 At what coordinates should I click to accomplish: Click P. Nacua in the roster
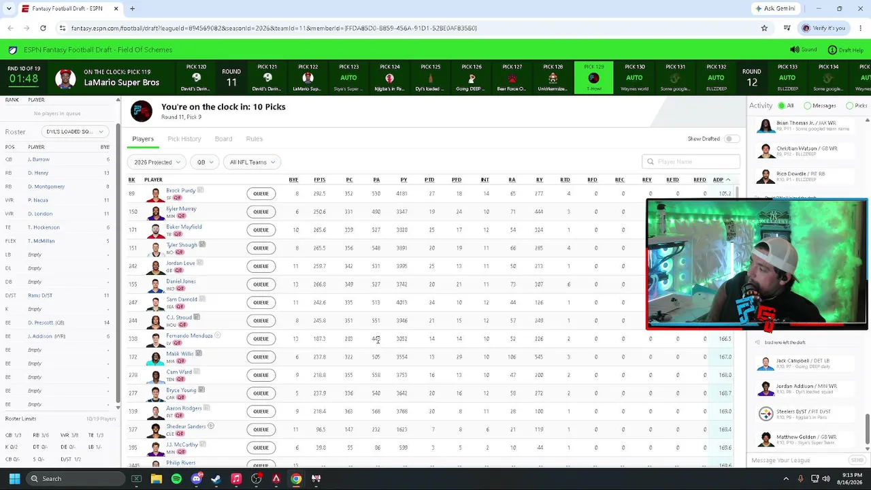click(x=38, y=200)
